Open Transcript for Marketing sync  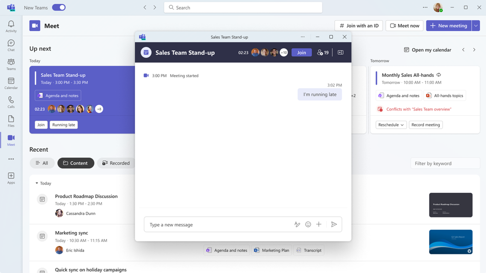coord(309,250)
